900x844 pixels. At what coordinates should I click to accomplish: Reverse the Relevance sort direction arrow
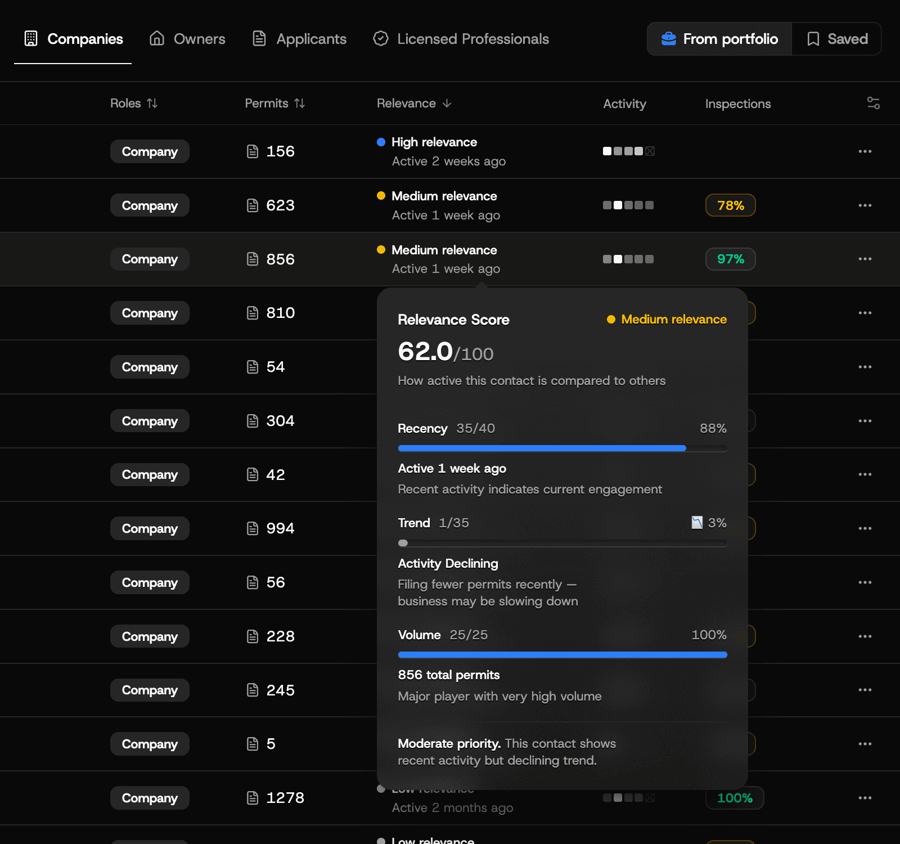446,103
